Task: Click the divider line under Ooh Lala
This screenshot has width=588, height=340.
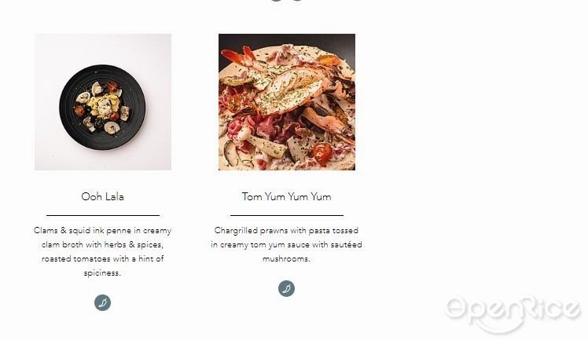Action: click(x=103, y=216)
